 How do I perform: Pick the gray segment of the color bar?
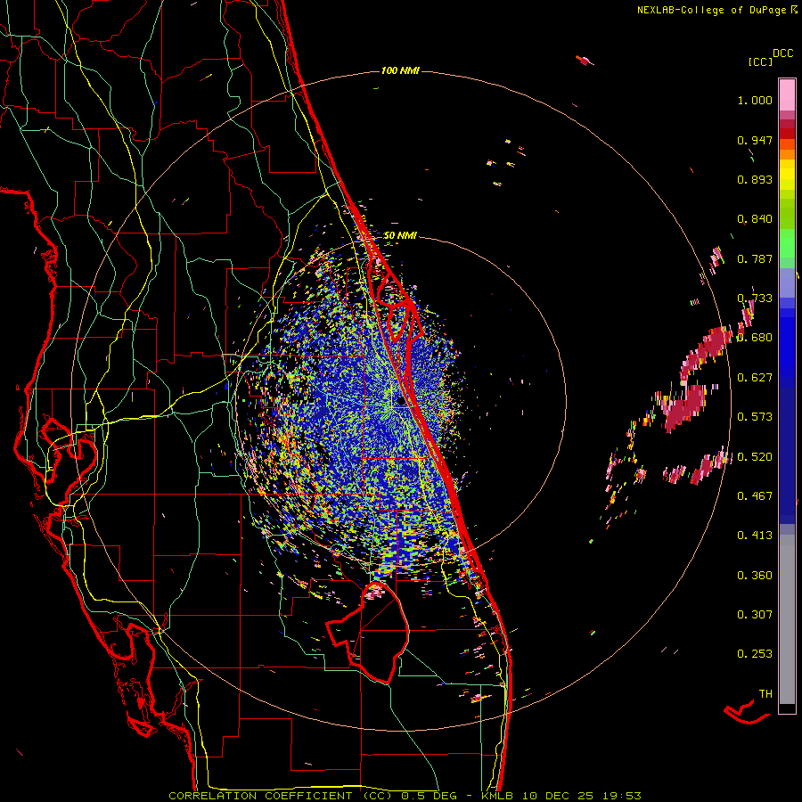(787, 619)
